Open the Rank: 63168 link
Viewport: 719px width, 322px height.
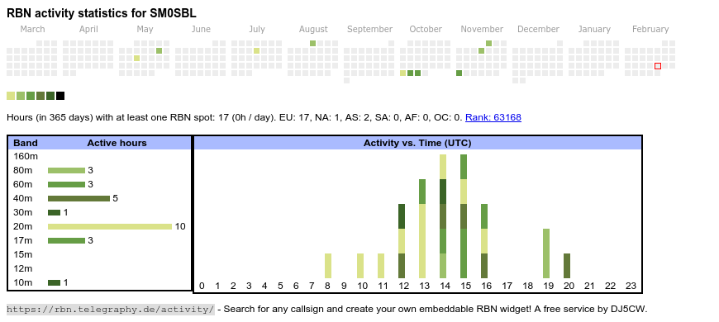click(x=493, y=117)
